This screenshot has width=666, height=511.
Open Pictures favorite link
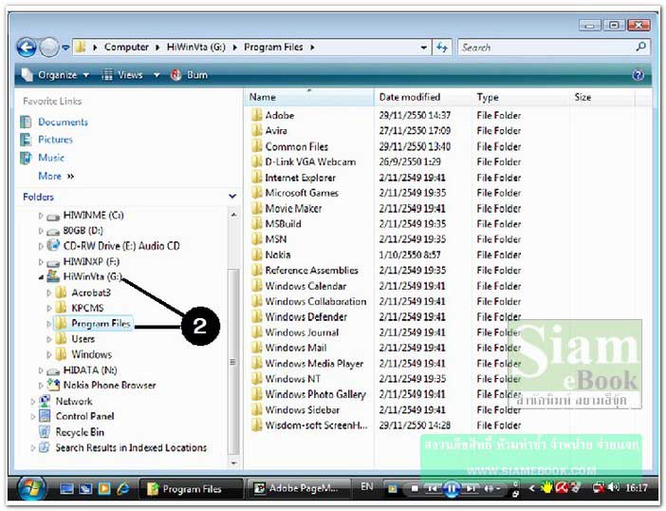tap(55, 140)
